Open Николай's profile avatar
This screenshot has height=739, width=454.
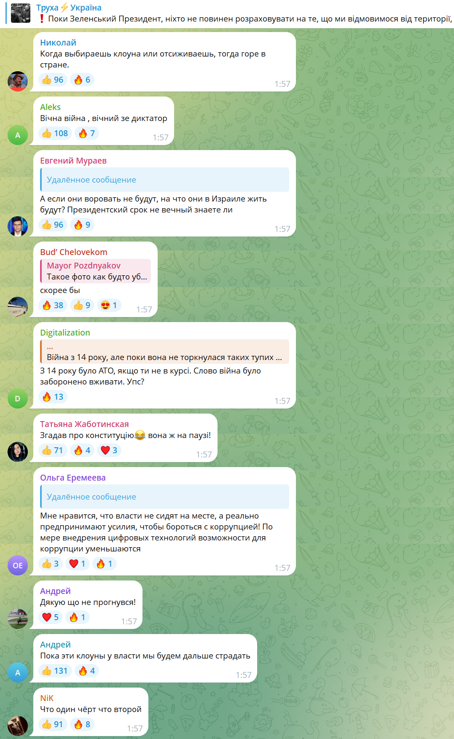click(x=18, y=81)
